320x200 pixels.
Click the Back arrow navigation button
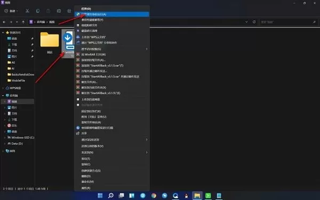pyautogui.click(x=4, y=22)
